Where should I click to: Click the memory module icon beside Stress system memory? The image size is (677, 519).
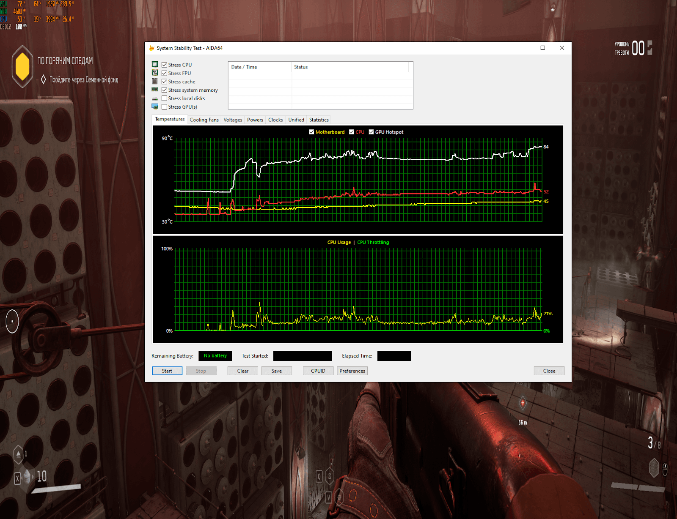(x=155, y=90)
